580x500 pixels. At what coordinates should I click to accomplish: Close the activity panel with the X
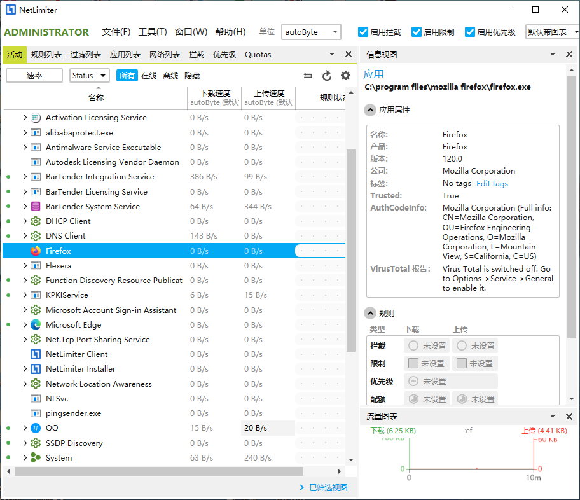tap(348, 55)
